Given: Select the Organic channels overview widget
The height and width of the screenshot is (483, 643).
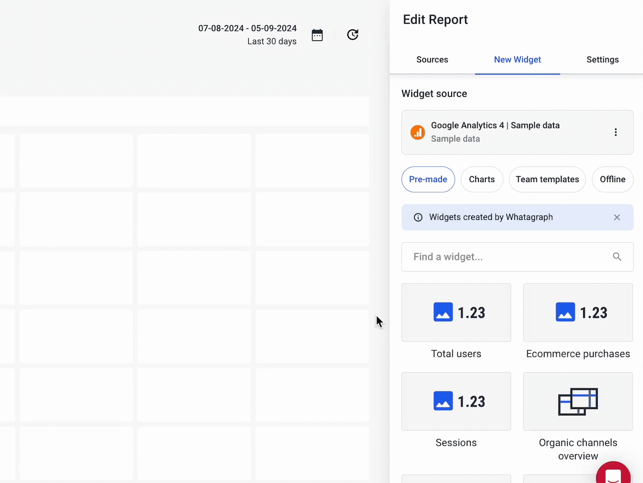Looking at the screenshot, I should [578, 402].
